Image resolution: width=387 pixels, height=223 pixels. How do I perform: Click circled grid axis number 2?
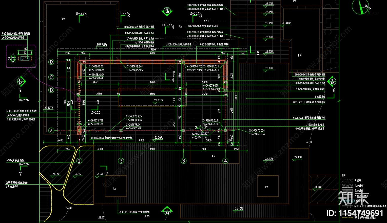pyautogui.click(x=121, y=161)
